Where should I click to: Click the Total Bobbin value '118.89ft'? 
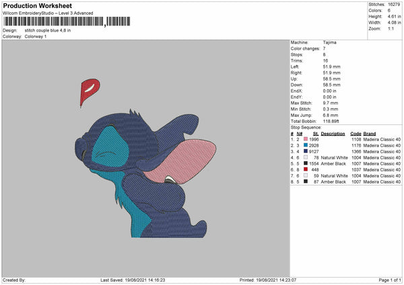331,122
